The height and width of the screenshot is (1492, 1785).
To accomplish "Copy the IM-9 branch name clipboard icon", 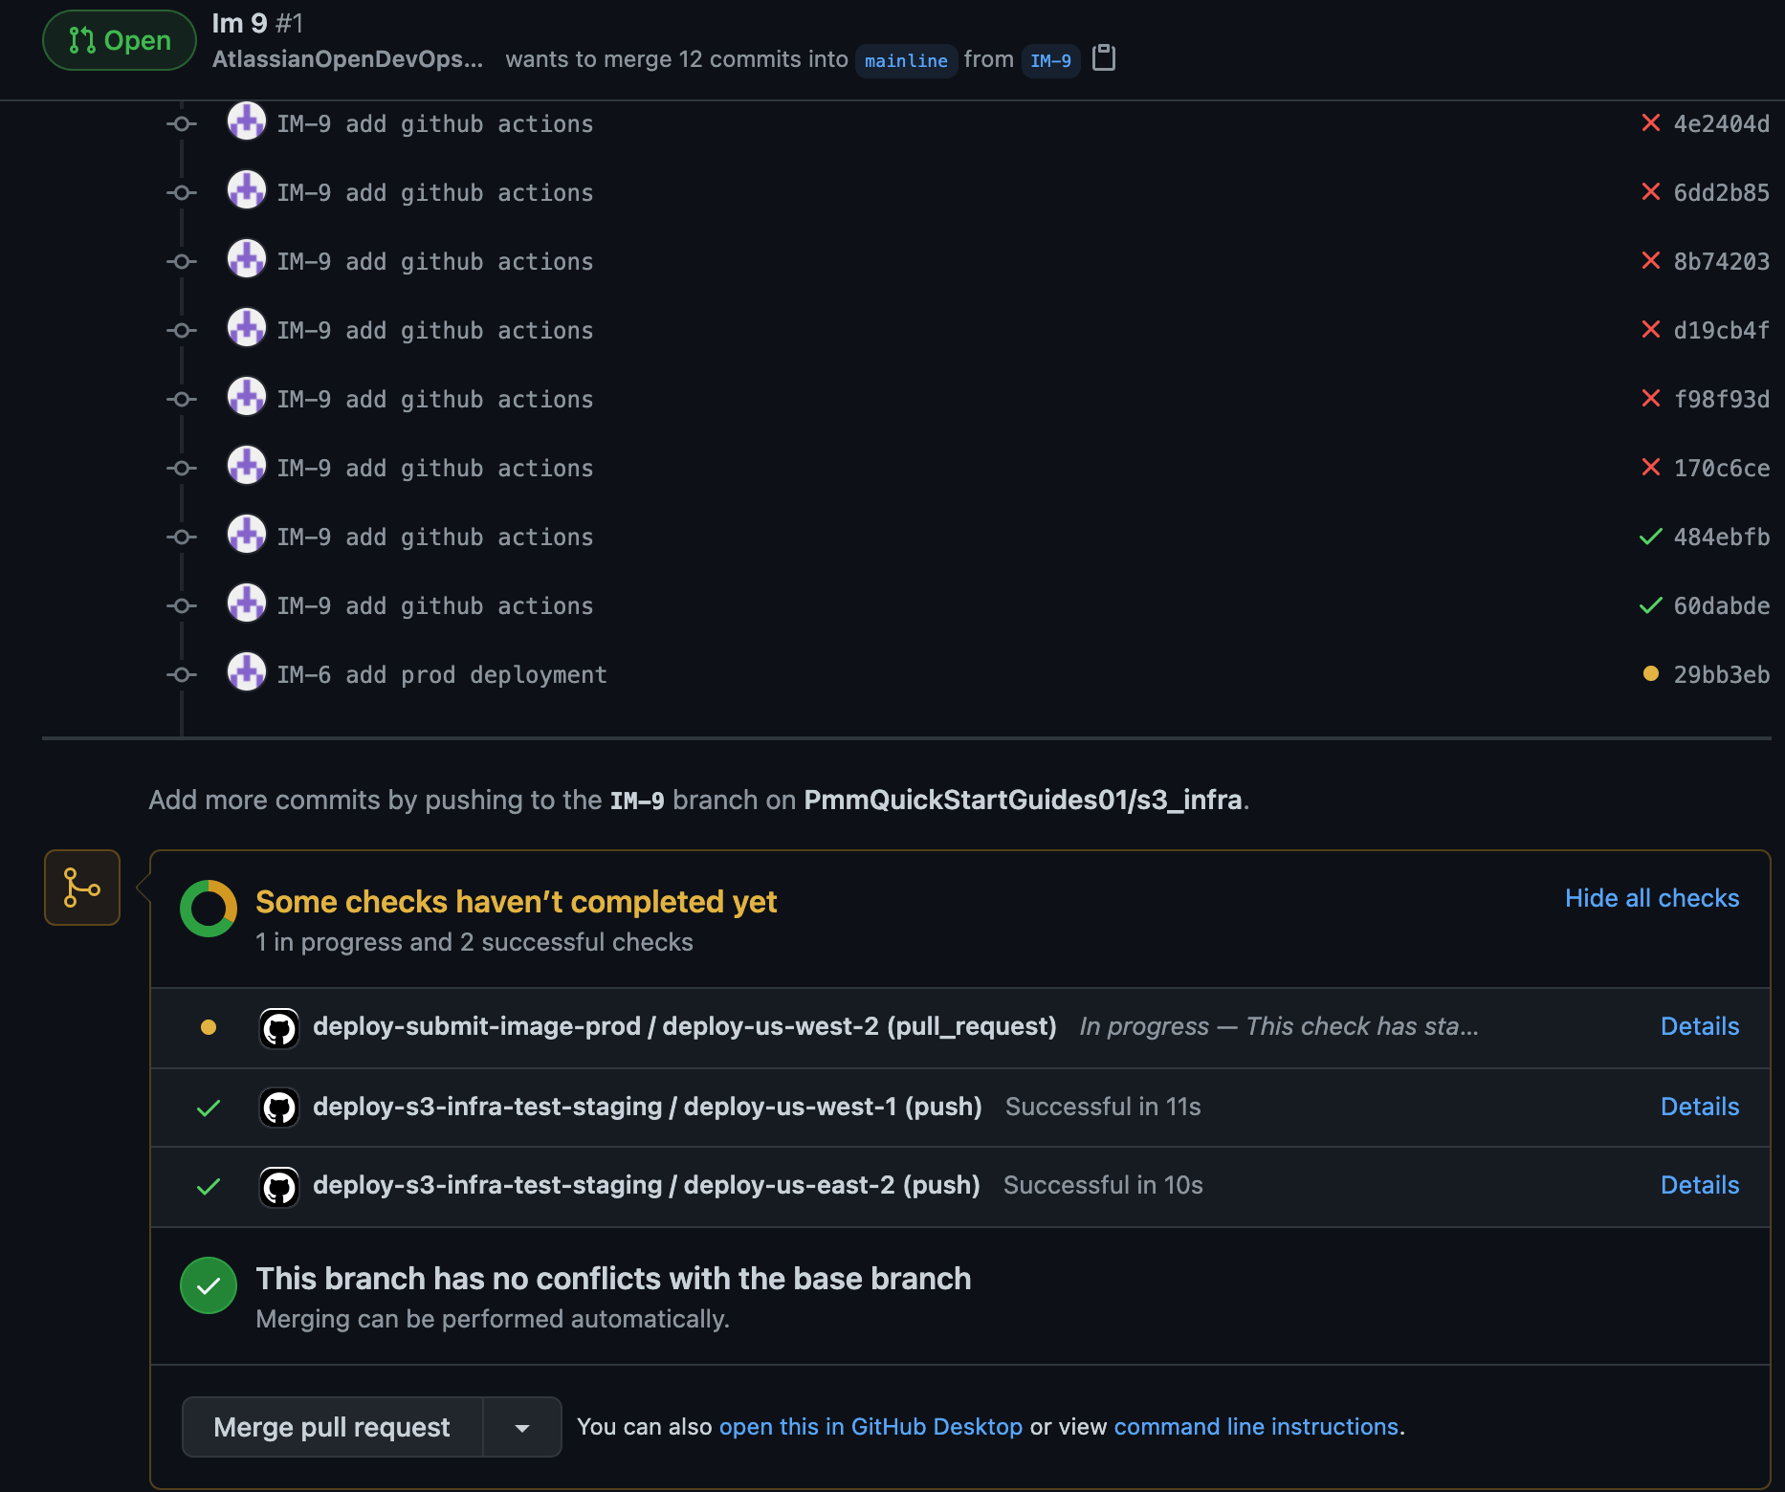I will point(1104,58).
